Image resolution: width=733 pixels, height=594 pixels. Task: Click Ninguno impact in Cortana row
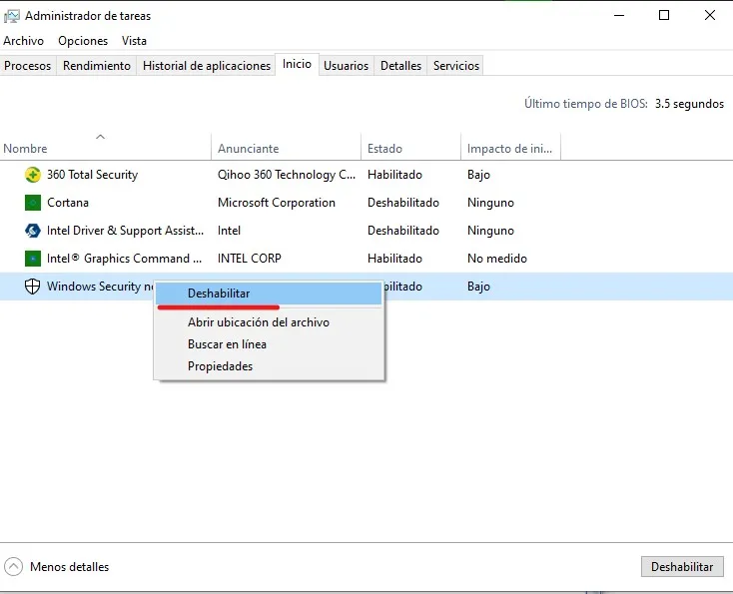point(490,203)
